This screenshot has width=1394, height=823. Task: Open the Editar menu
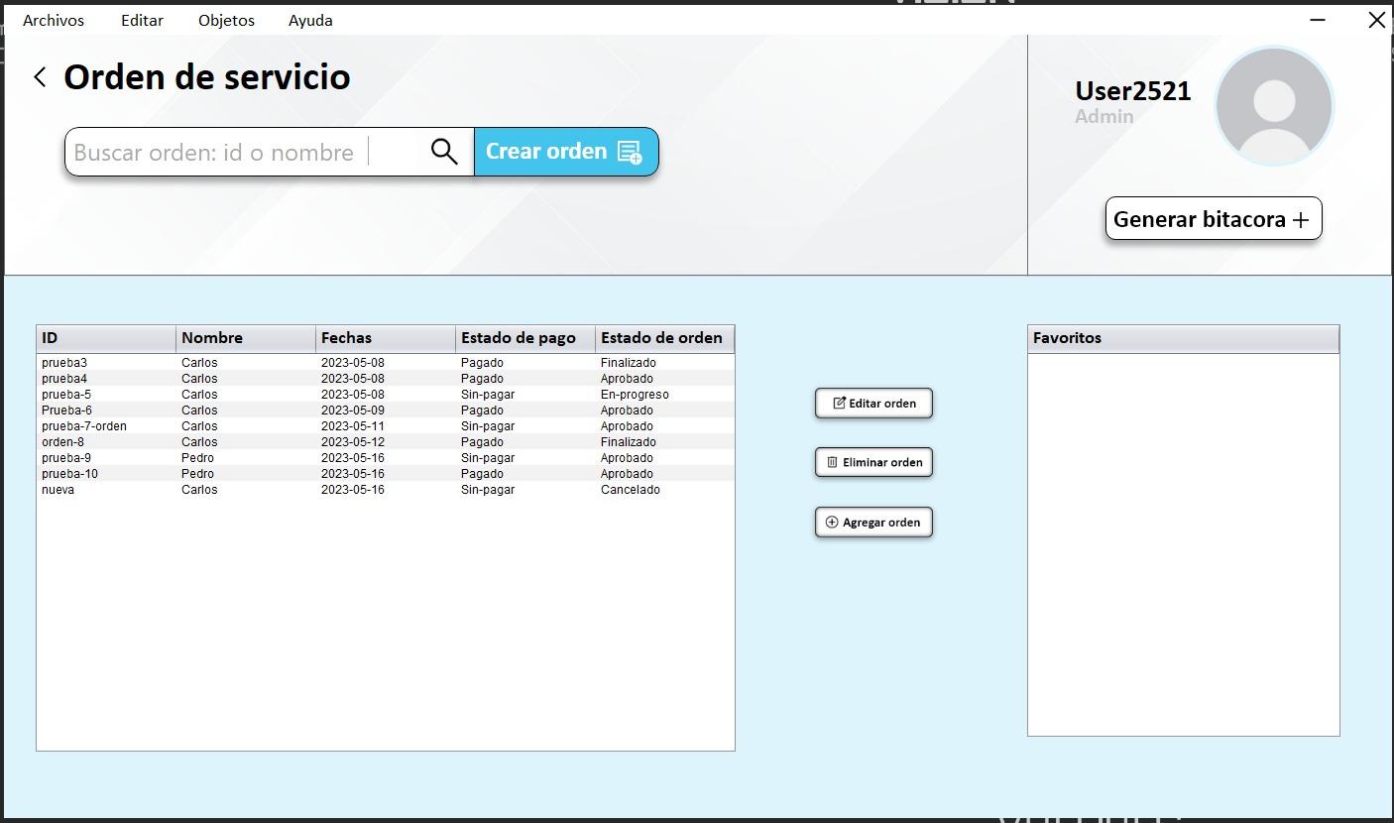click(142, 20)
